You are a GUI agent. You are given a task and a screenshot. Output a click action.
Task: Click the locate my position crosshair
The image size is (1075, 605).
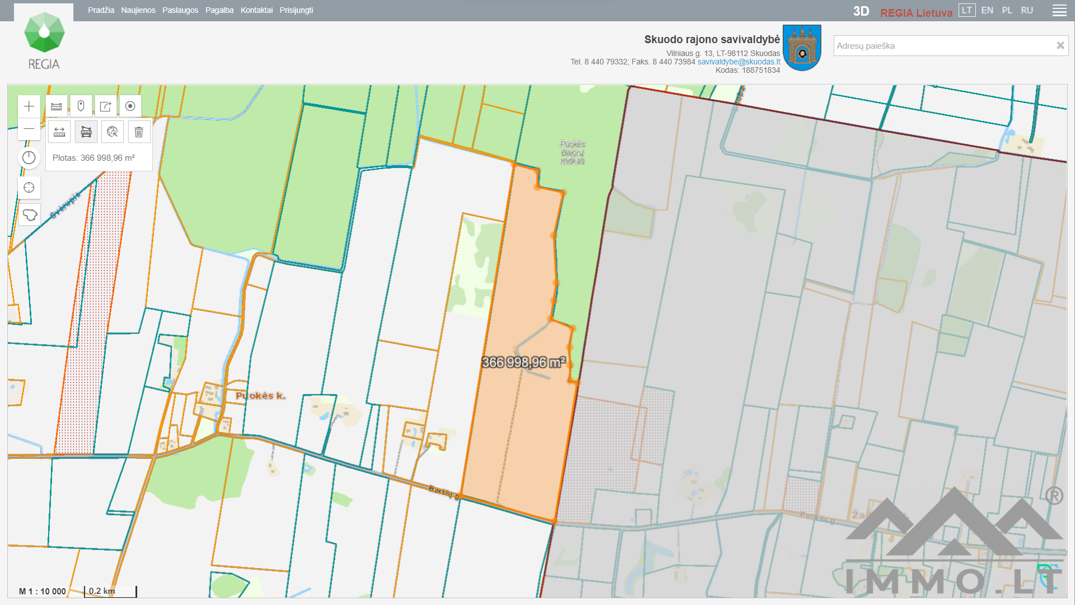coord(29,188)
